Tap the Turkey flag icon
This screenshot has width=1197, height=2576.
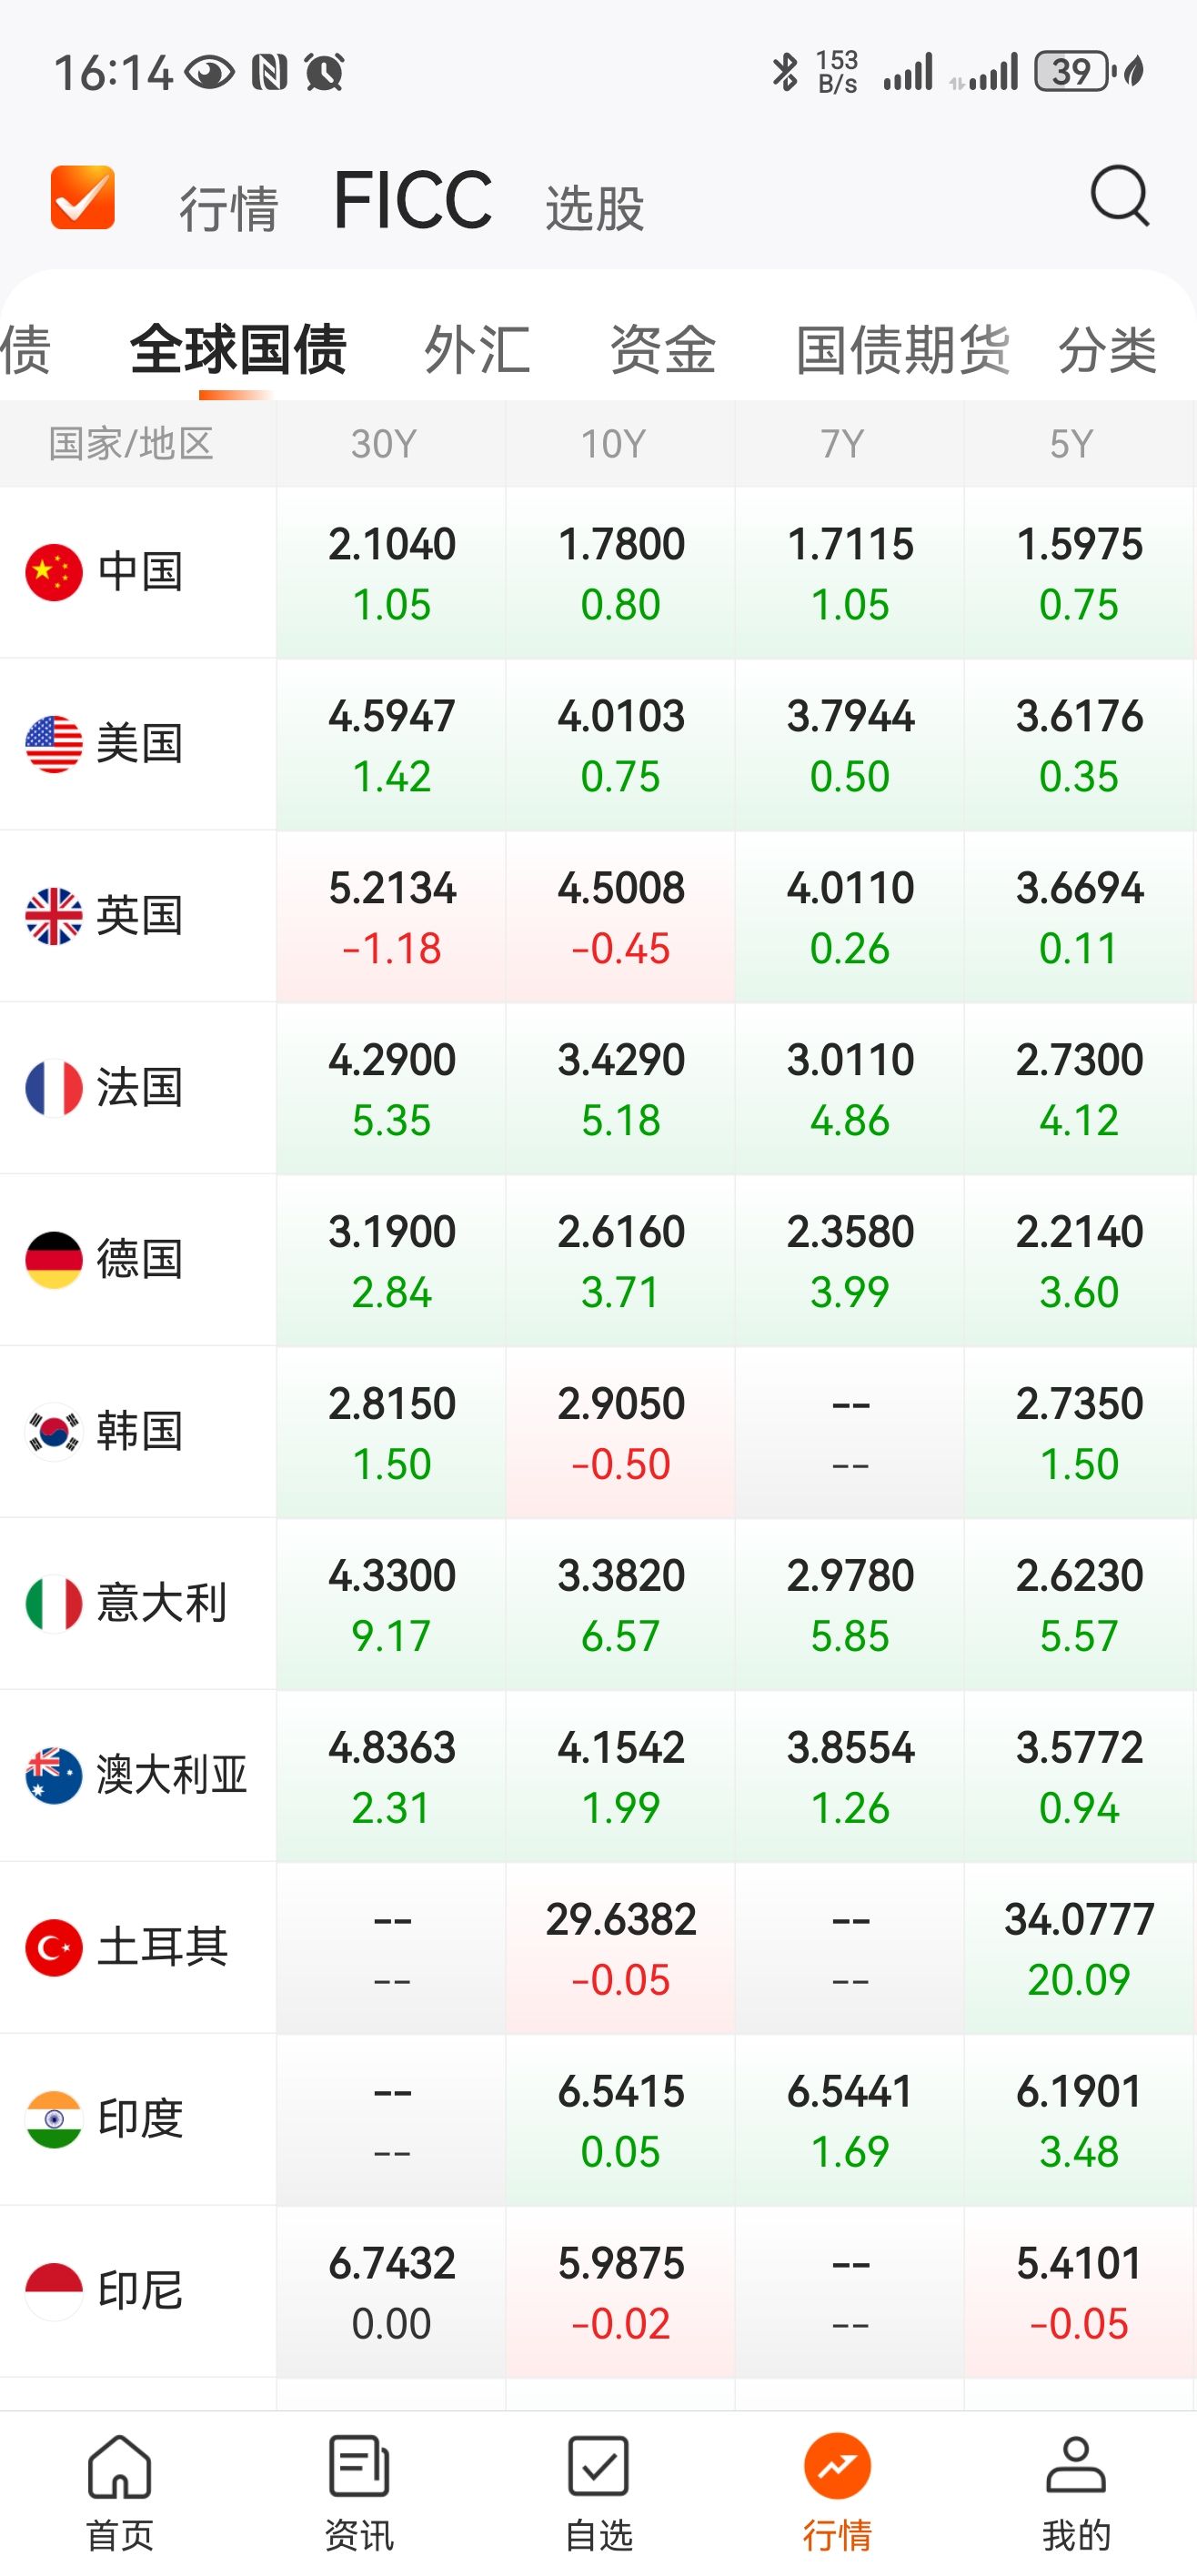pos(54,1947)
